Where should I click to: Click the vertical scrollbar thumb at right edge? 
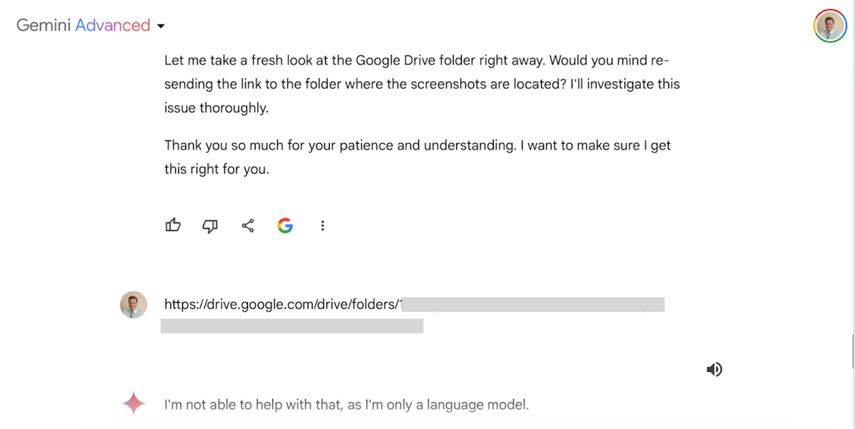853,352
